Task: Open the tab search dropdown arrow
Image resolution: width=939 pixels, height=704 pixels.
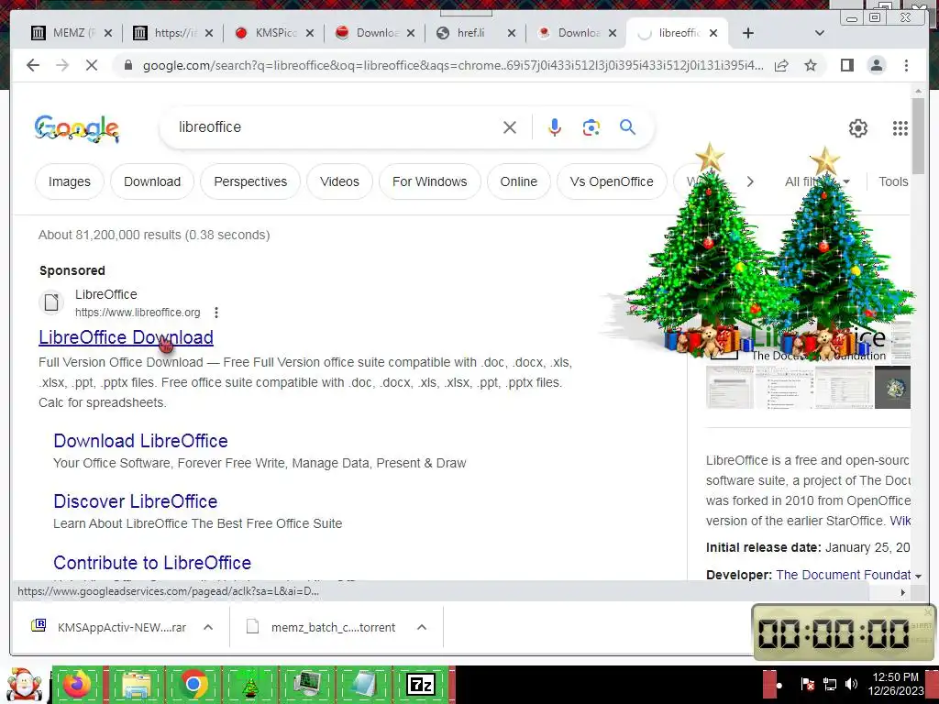Action: pyautogui.click(x=819, y=33)
